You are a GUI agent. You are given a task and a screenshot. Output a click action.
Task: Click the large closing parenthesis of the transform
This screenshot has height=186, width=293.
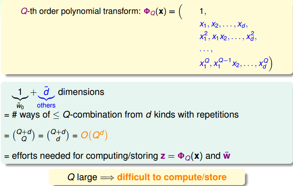pos(271,63)
